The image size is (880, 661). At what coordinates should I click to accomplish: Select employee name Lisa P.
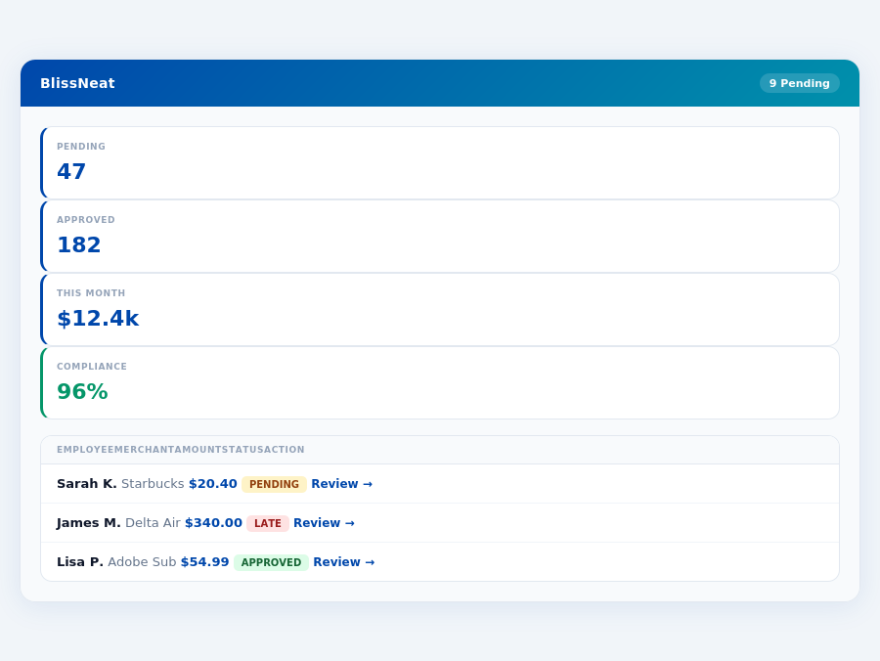79,561
